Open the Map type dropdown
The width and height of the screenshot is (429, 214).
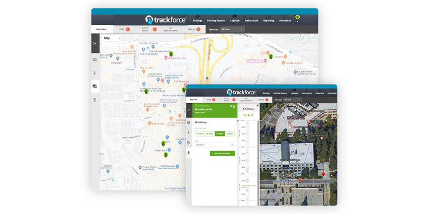pos(112,38)
